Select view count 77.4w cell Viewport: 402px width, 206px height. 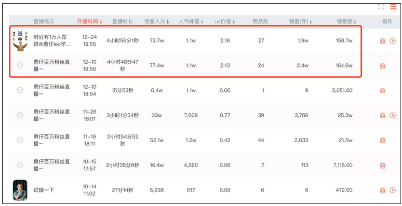tap(157, 65)
